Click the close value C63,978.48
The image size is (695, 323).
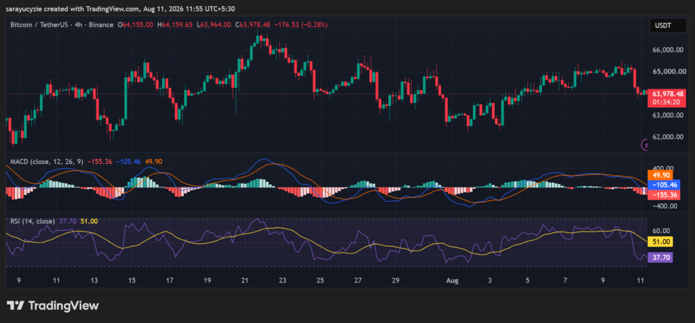(x=253, y=25)
